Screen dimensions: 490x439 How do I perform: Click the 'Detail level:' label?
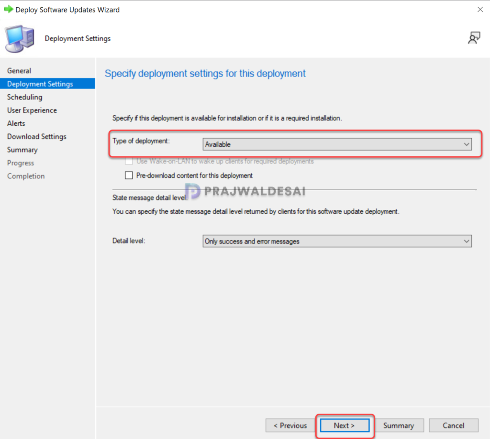click(x=129, y=241)
